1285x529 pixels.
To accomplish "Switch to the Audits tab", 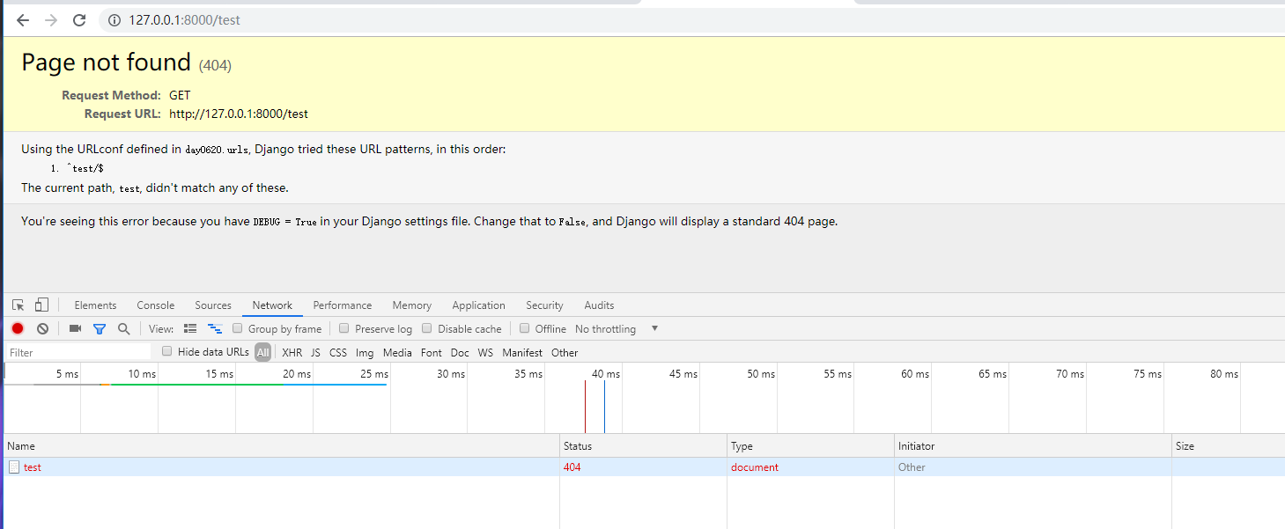I will tap(599, 305).
